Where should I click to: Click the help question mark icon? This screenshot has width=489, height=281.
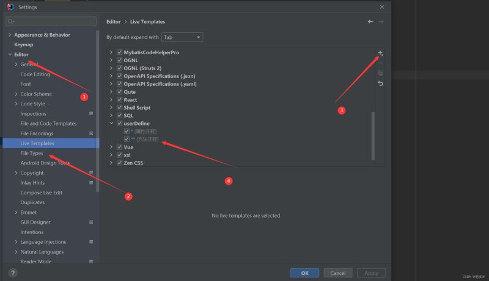(13, 273)
